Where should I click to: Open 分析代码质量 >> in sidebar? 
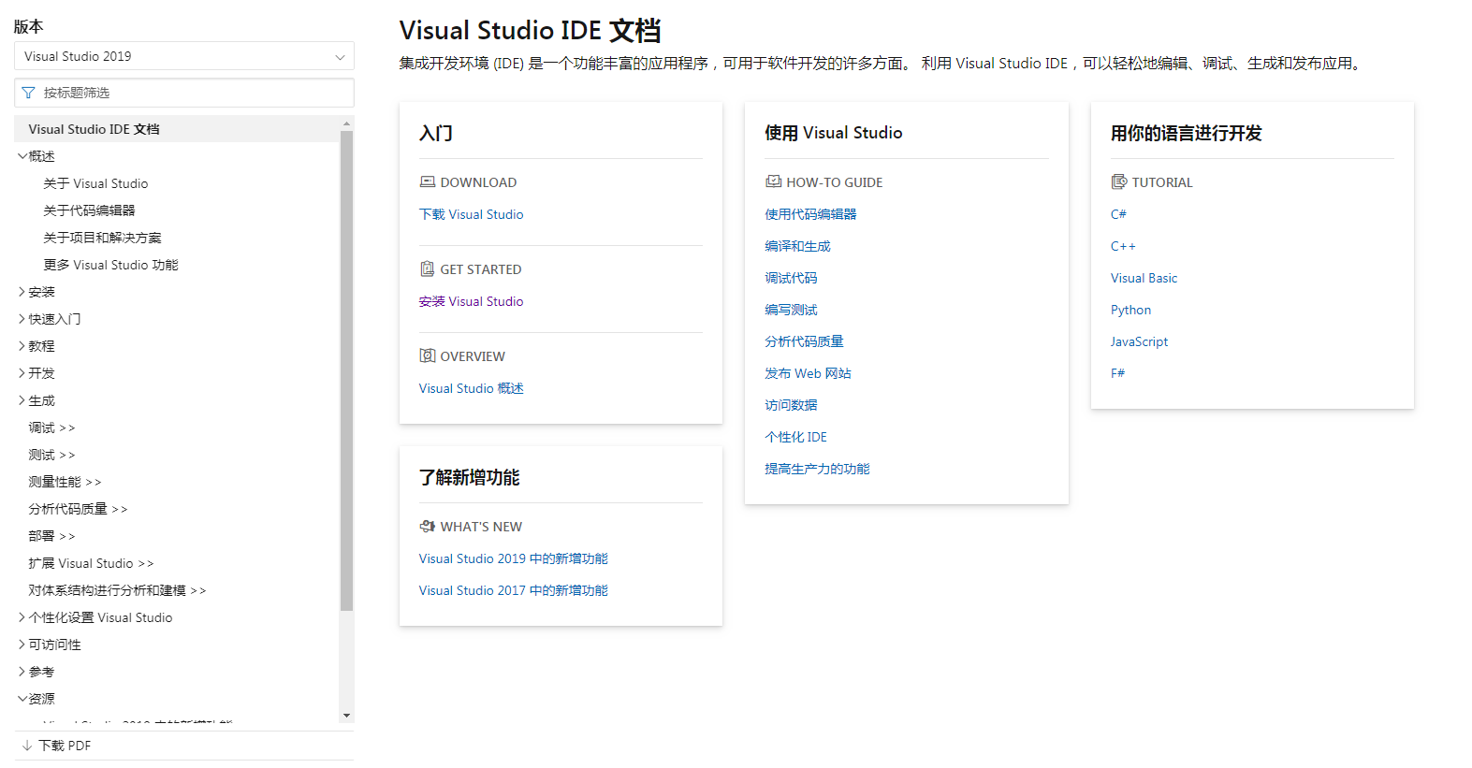(x=78, y=509)
